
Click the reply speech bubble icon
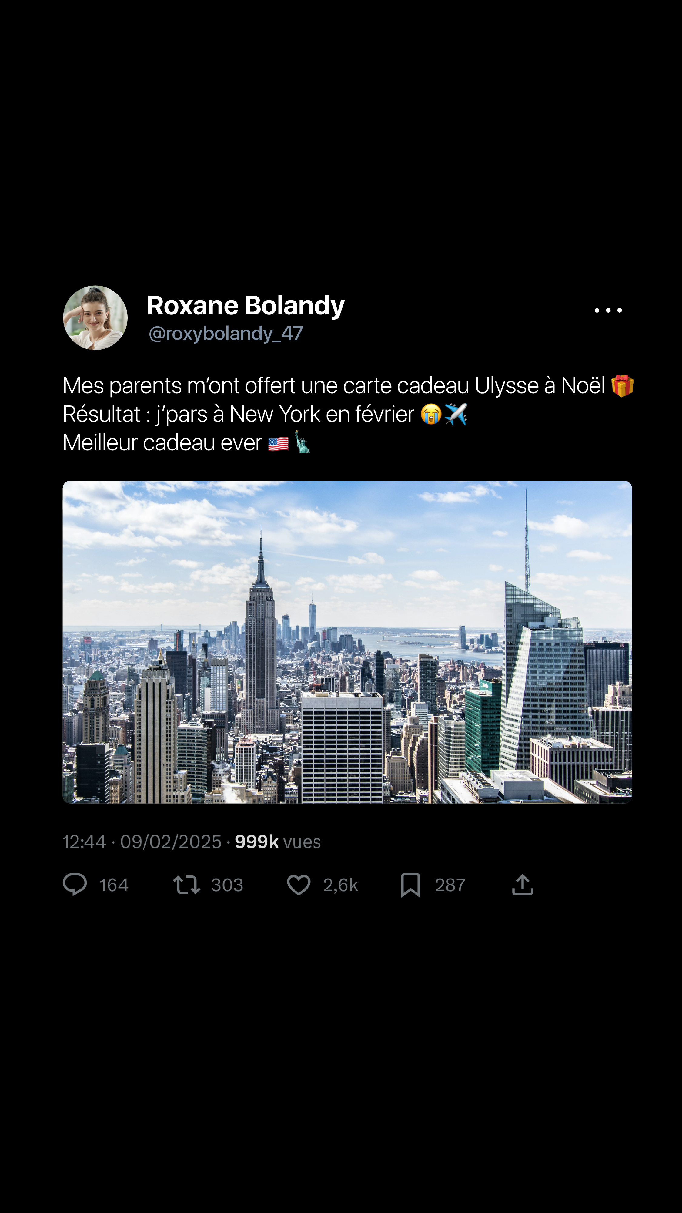coord(75,885)
